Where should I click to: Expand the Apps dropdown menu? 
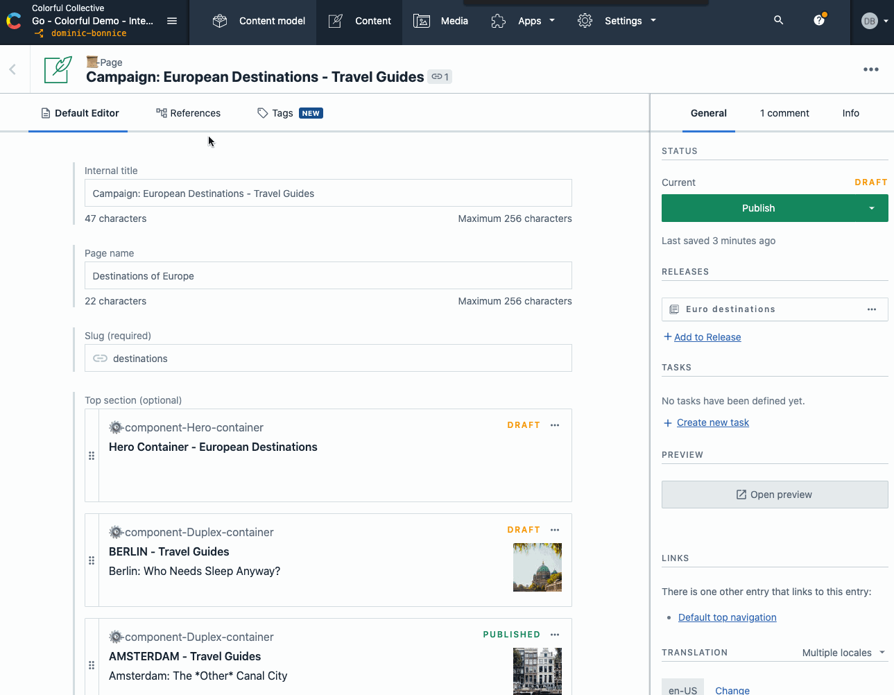point(523,21)
